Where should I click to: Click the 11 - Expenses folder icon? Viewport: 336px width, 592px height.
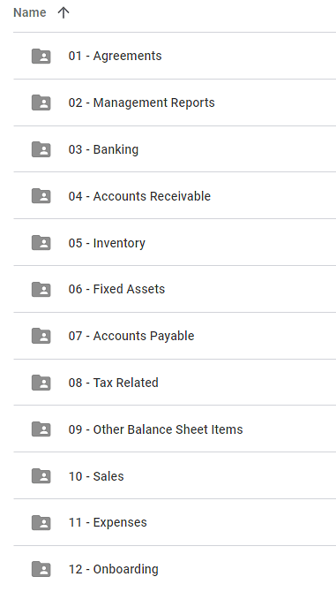point(41,522)
